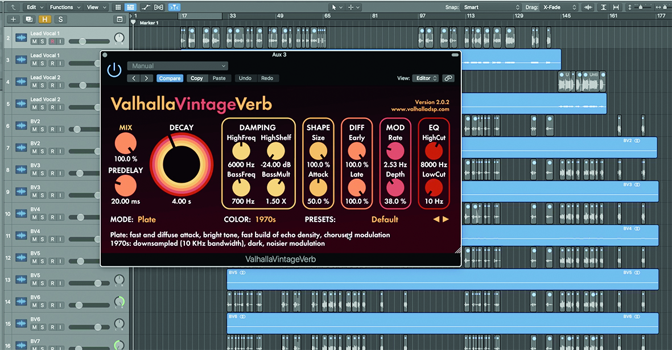Viewport: 672px width, 350px height.
Task: Add a new track with plus button
Action: point(13,19)
